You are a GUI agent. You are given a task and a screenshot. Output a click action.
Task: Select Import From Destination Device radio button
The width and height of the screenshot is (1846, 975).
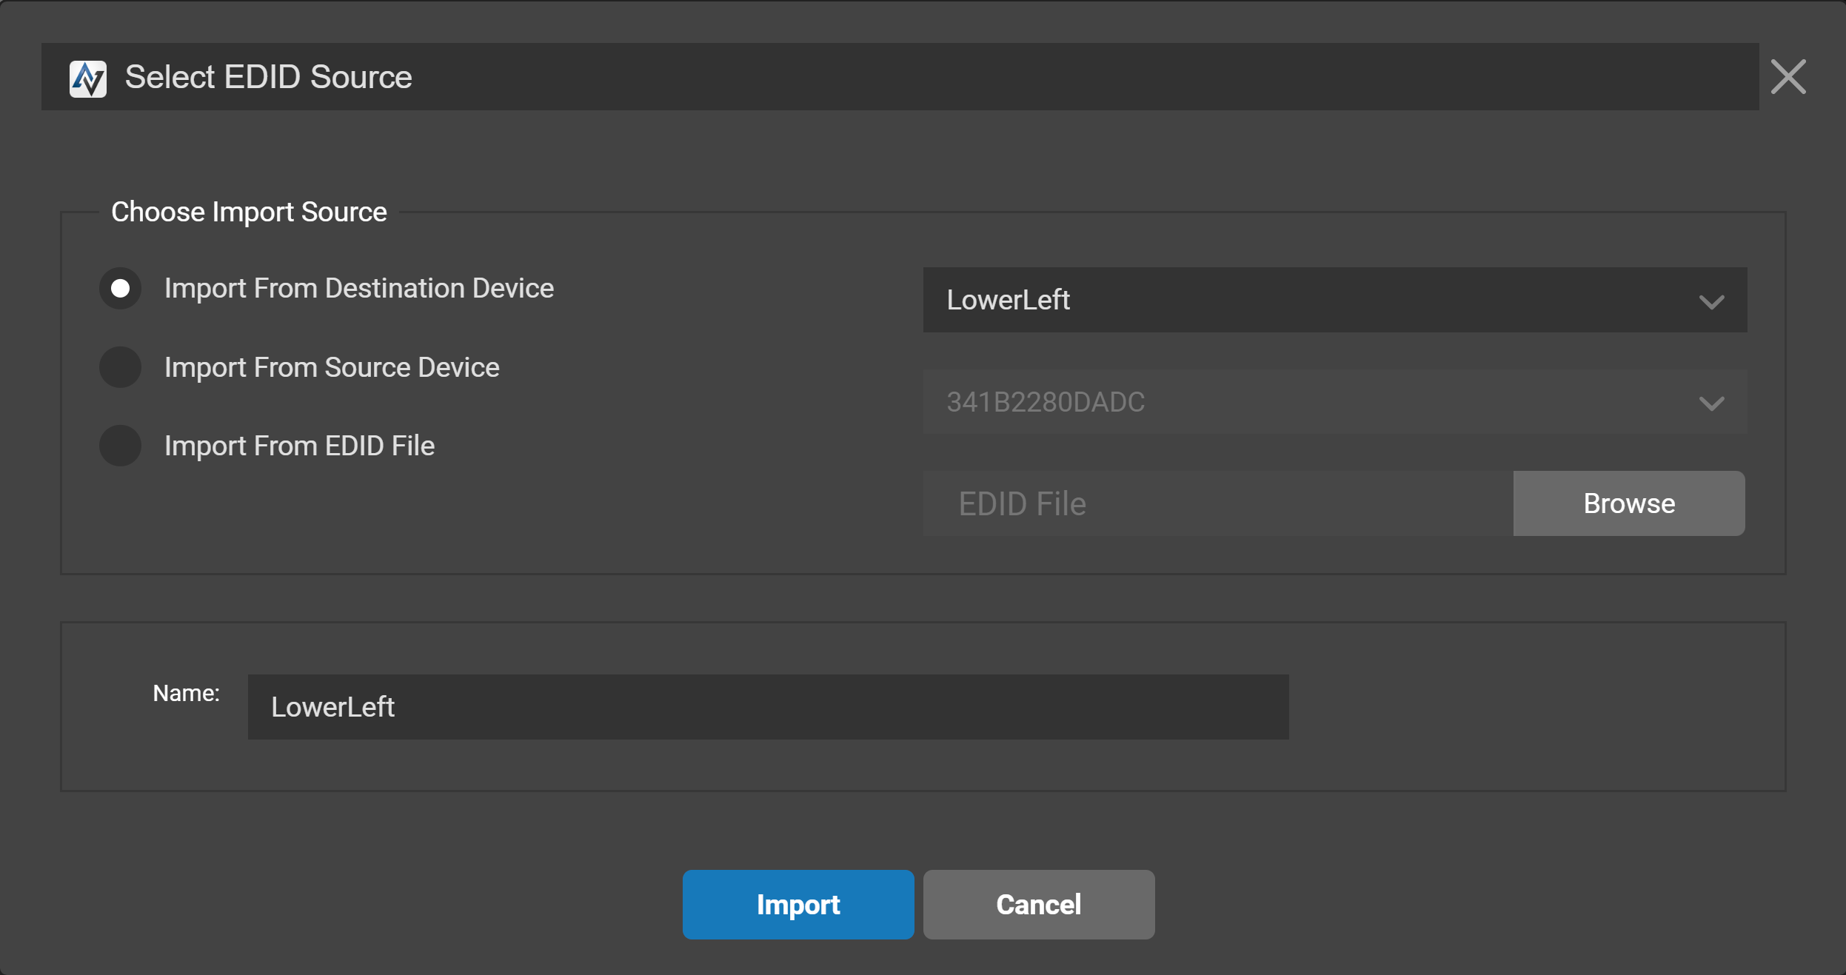tap(121, 288)
